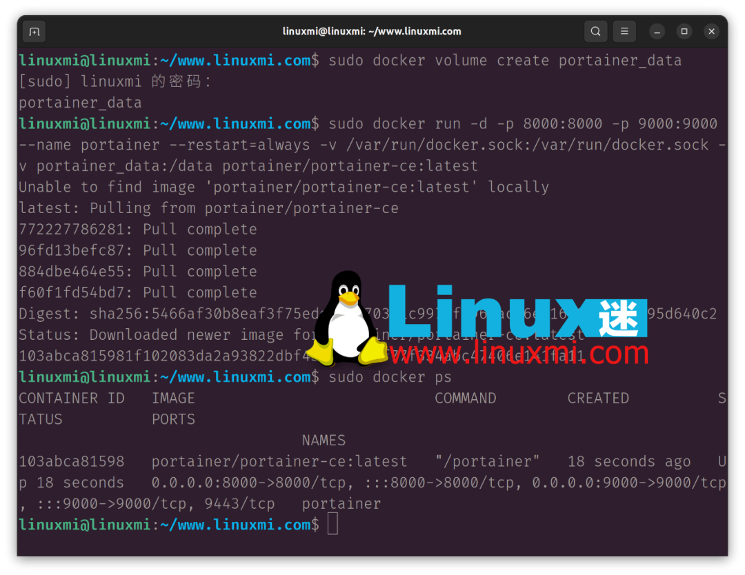The width and height of the screenshot is (745, 575).
Task: Maximize the terminal window
Action: [x=684, y=31]
